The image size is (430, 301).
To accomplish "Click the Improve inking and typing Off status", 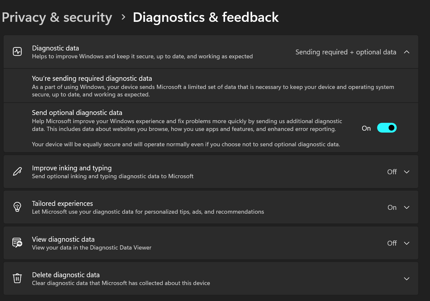I will (392, 172).
